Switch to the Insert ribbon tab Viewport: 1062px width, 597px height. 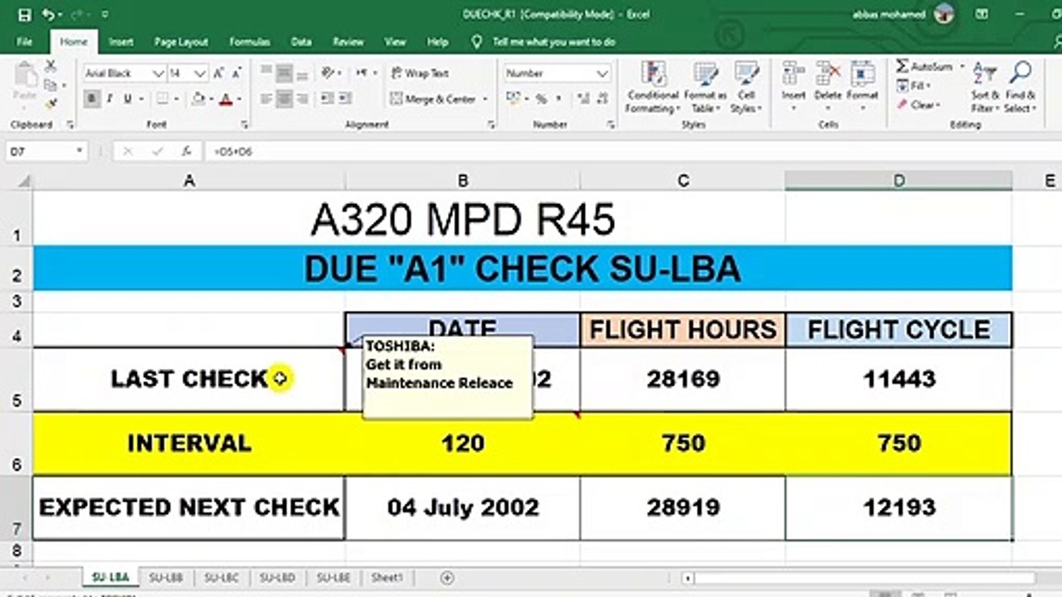[x=121, y=41]
